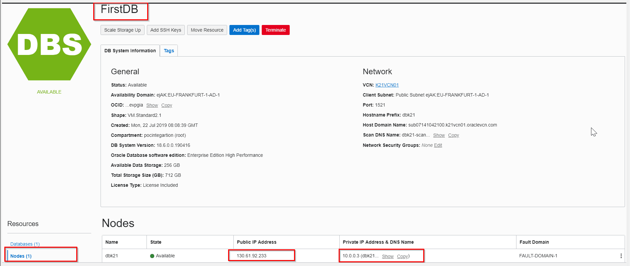
Task: Open the K21VCN01 VCN link
Action: [x=387, y=85]
